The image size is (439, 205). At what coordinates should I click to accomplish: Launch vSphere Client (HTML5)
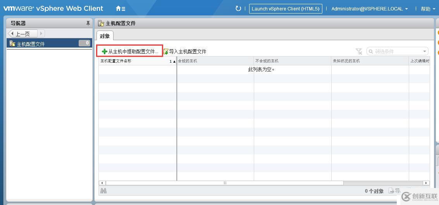(286, 9)
